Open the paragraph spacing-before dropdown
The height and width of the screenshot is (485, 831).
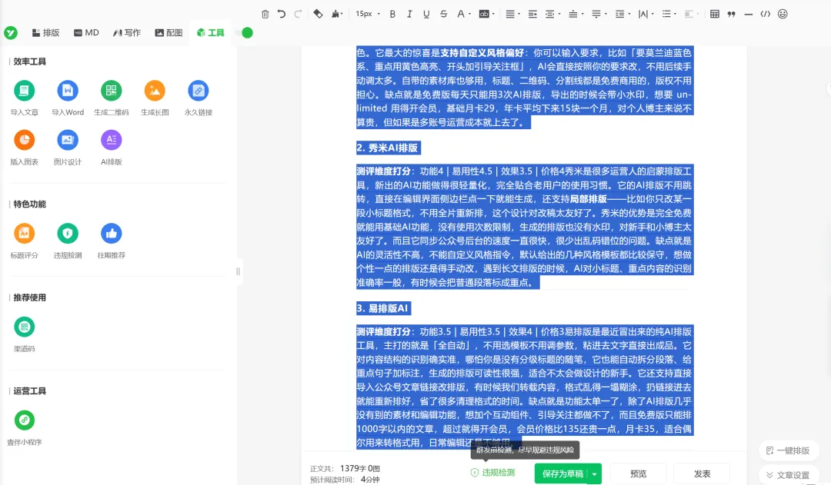(576, 15)
